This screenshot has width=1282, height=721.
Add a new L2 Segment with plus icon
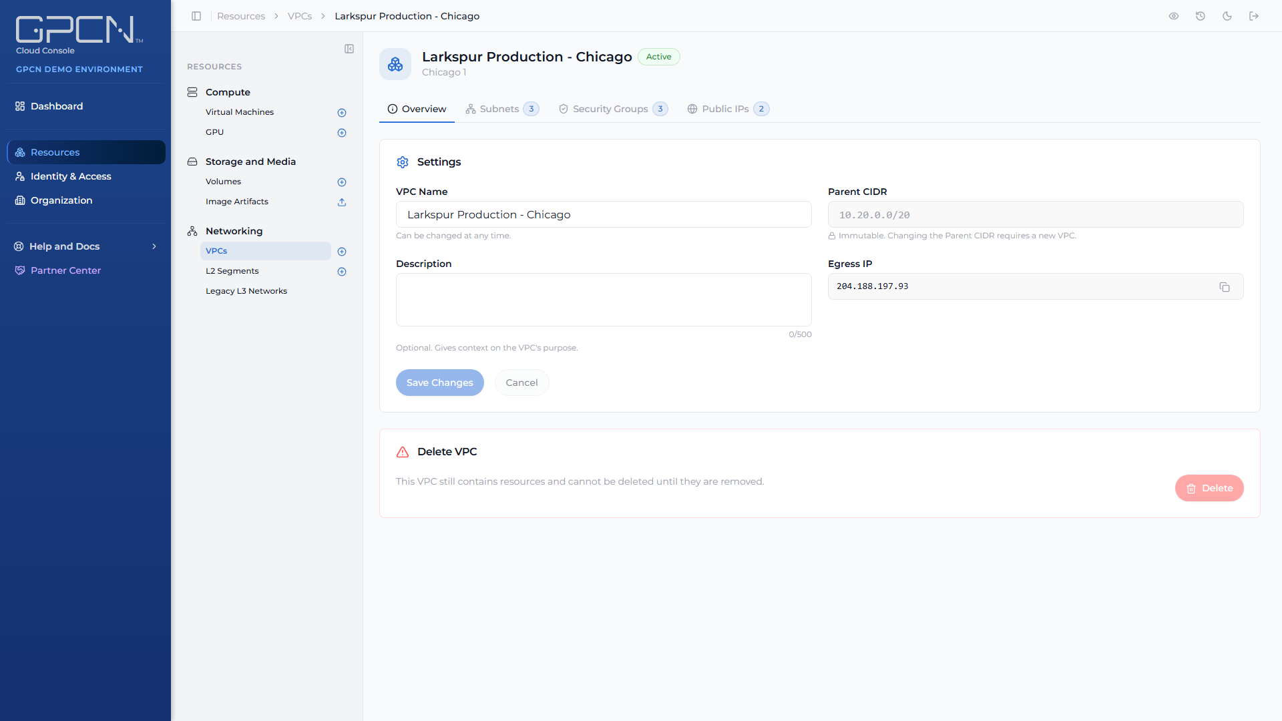(x=342, y=272)
